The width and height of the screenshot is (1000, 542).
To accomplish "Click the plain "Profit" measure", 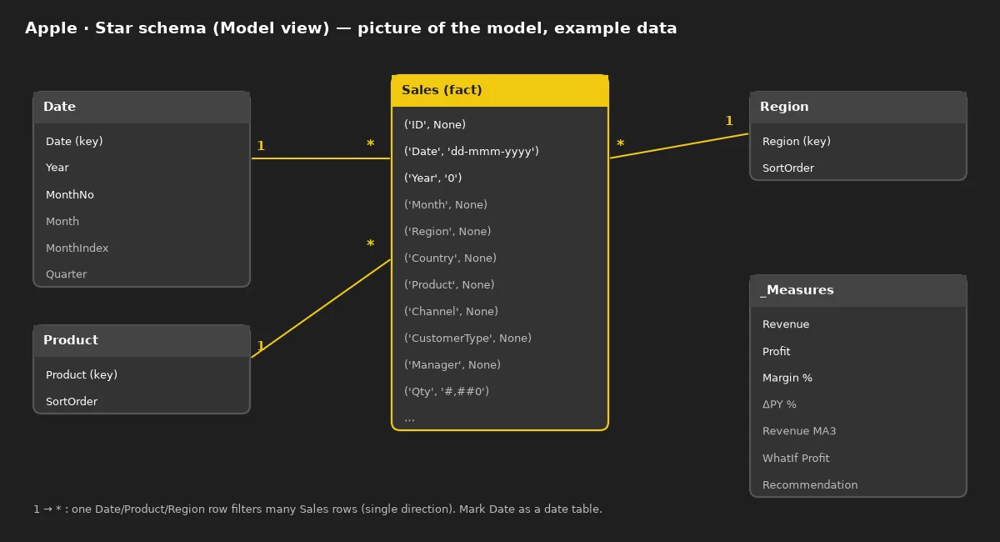I will click(777, 352).
